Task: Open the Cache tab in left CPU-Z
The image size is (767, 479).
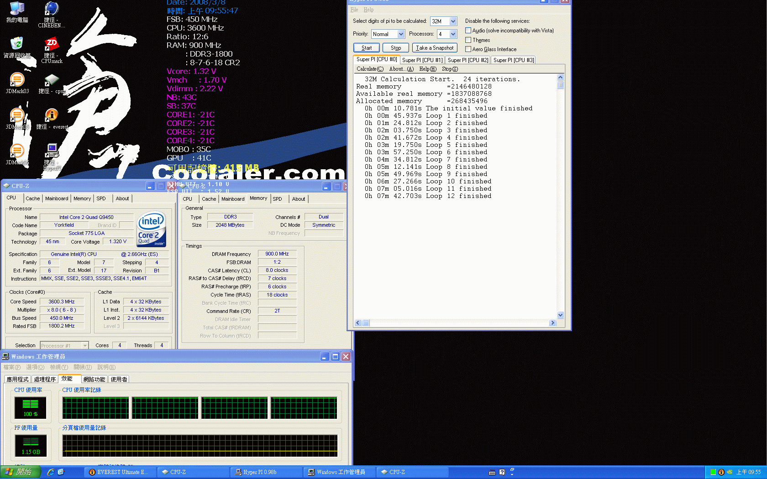Action: click(x=33, y=198)
